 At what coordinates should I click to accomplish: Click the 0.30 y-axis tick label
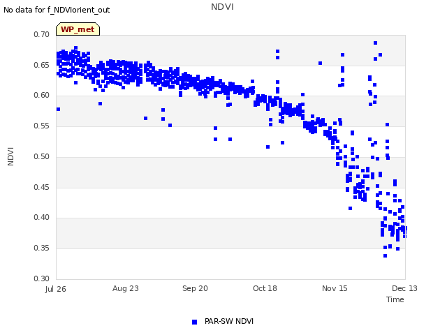pyautogui.click(x=42, y=278)
